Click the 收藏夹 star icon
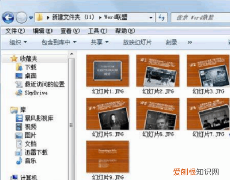Viewport: 230px width, 180px height. [14, 58]
